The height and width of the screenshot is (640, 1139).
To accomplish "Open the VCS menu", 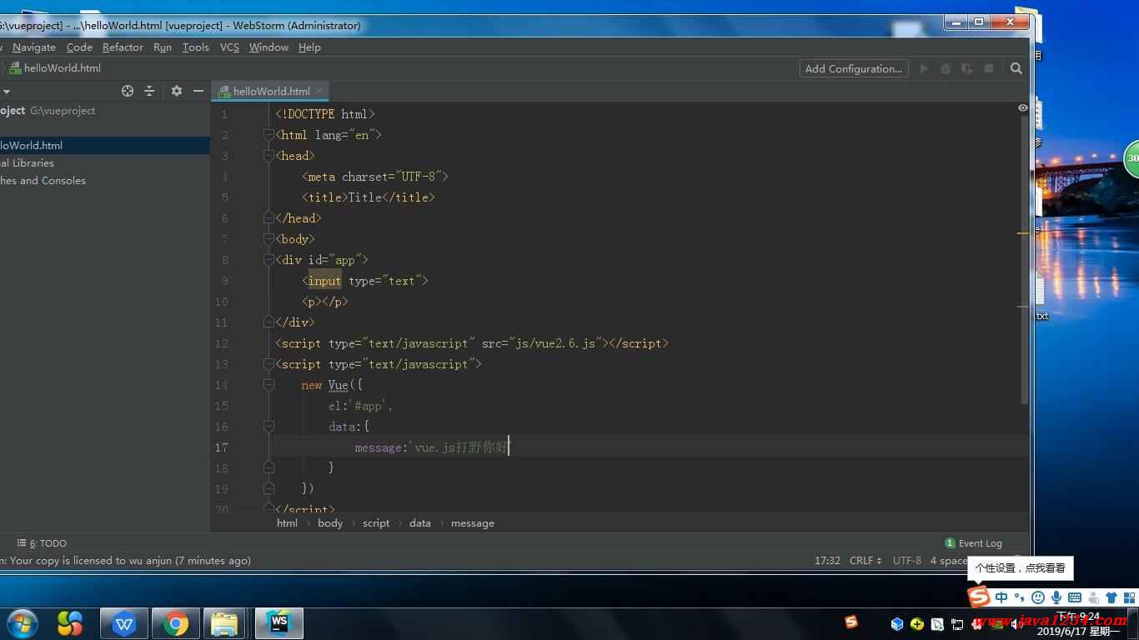I will pyautogui.click(x=229, y=47).
